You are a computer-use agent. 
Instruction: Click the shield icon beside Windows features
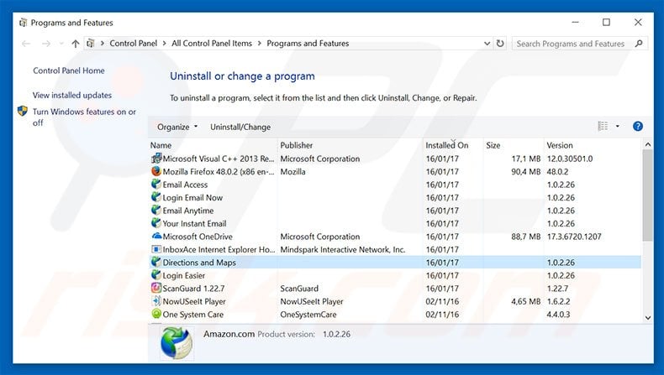(x=23, y=112)
